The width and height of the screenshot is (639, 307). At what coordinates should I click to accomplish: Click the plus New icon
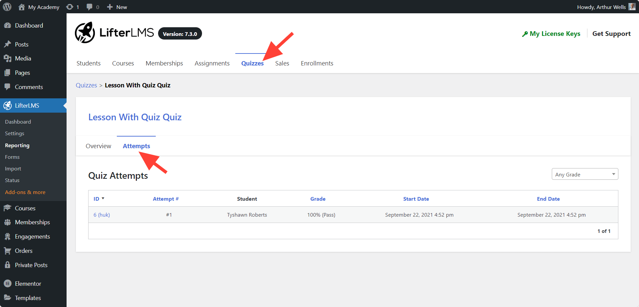(x=110, y=7)
